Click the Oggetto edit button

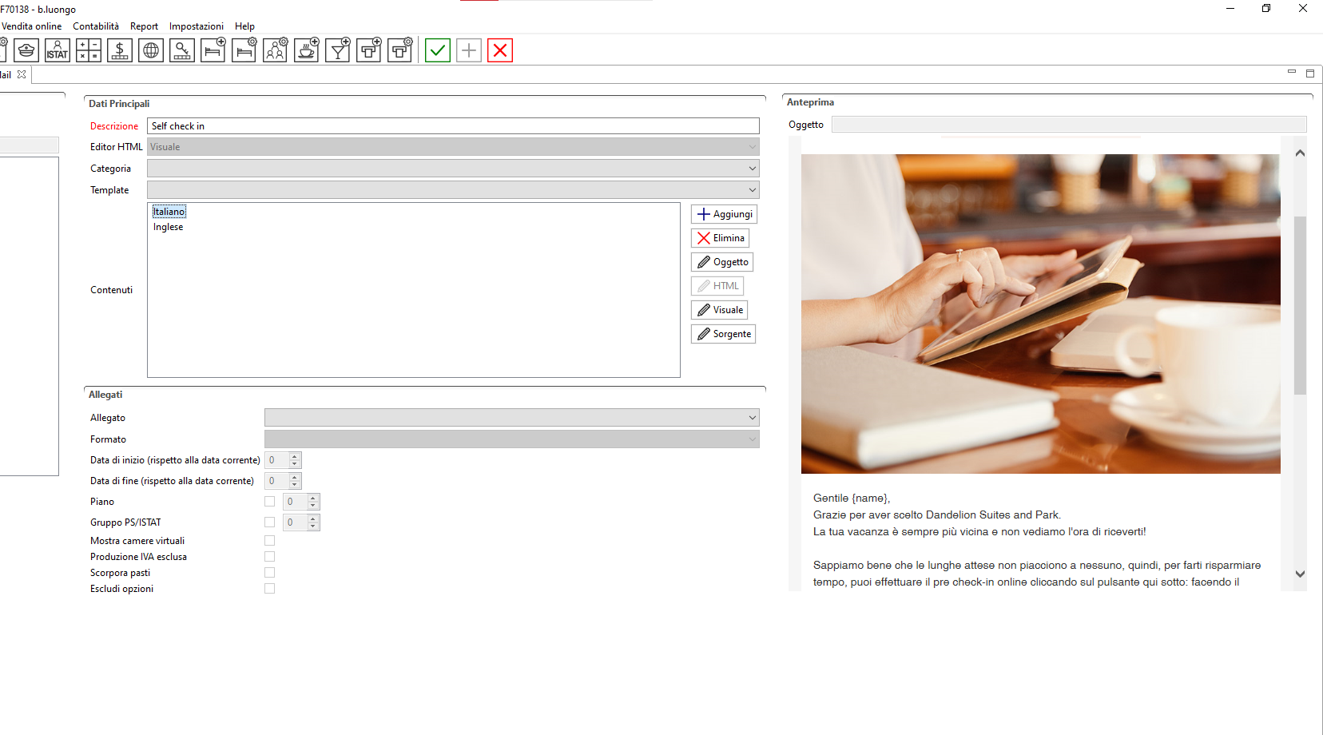(722, 262)
